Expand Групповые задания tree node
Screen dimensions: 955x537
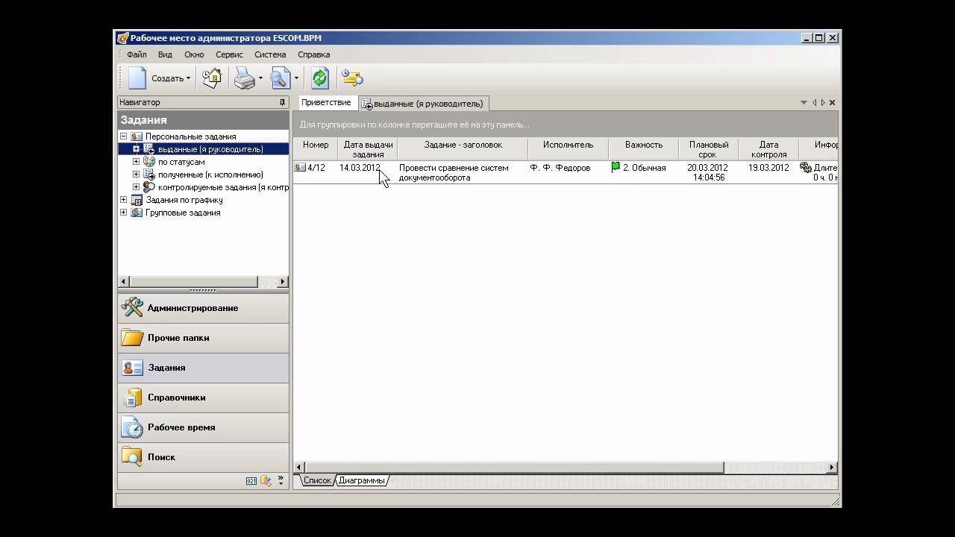(124, 213)
